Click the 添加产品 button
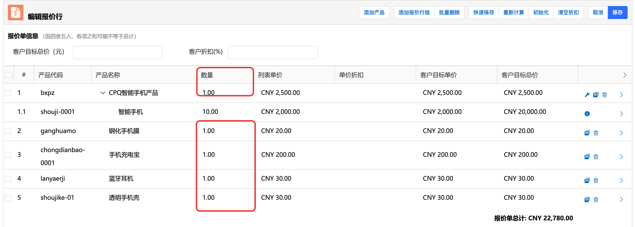The width and height of the screenshot is (635, 227). 374,13
